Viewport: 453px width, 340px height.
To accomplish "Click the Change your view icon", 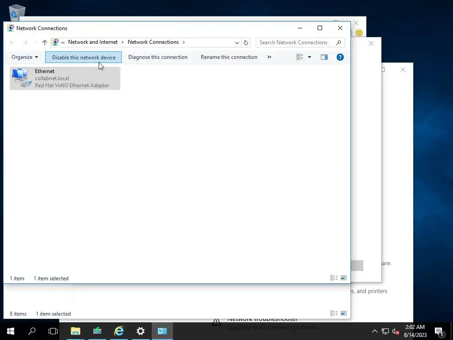I will tap(299, 57).
